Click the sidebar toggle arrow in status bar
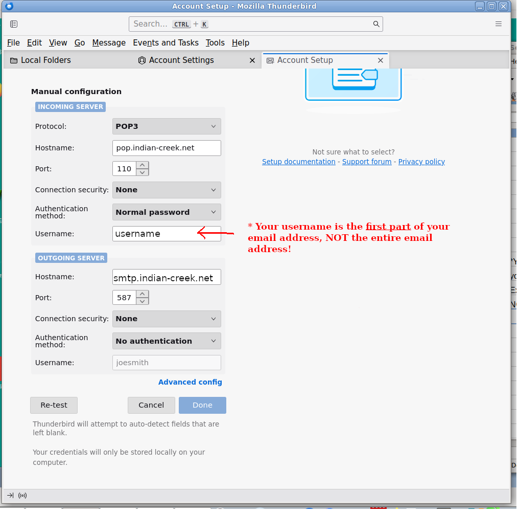Screen dimensions: 520x514 [10, 495]
